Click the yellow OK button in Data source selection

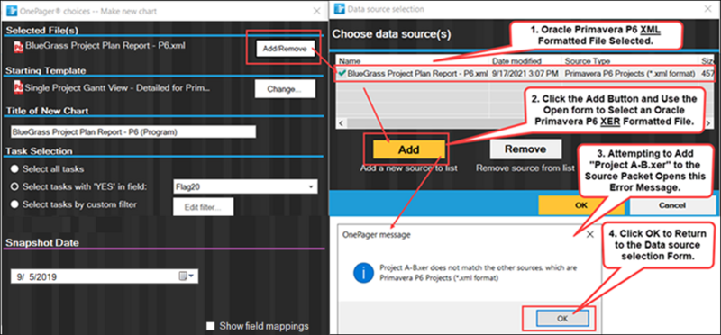580,205
